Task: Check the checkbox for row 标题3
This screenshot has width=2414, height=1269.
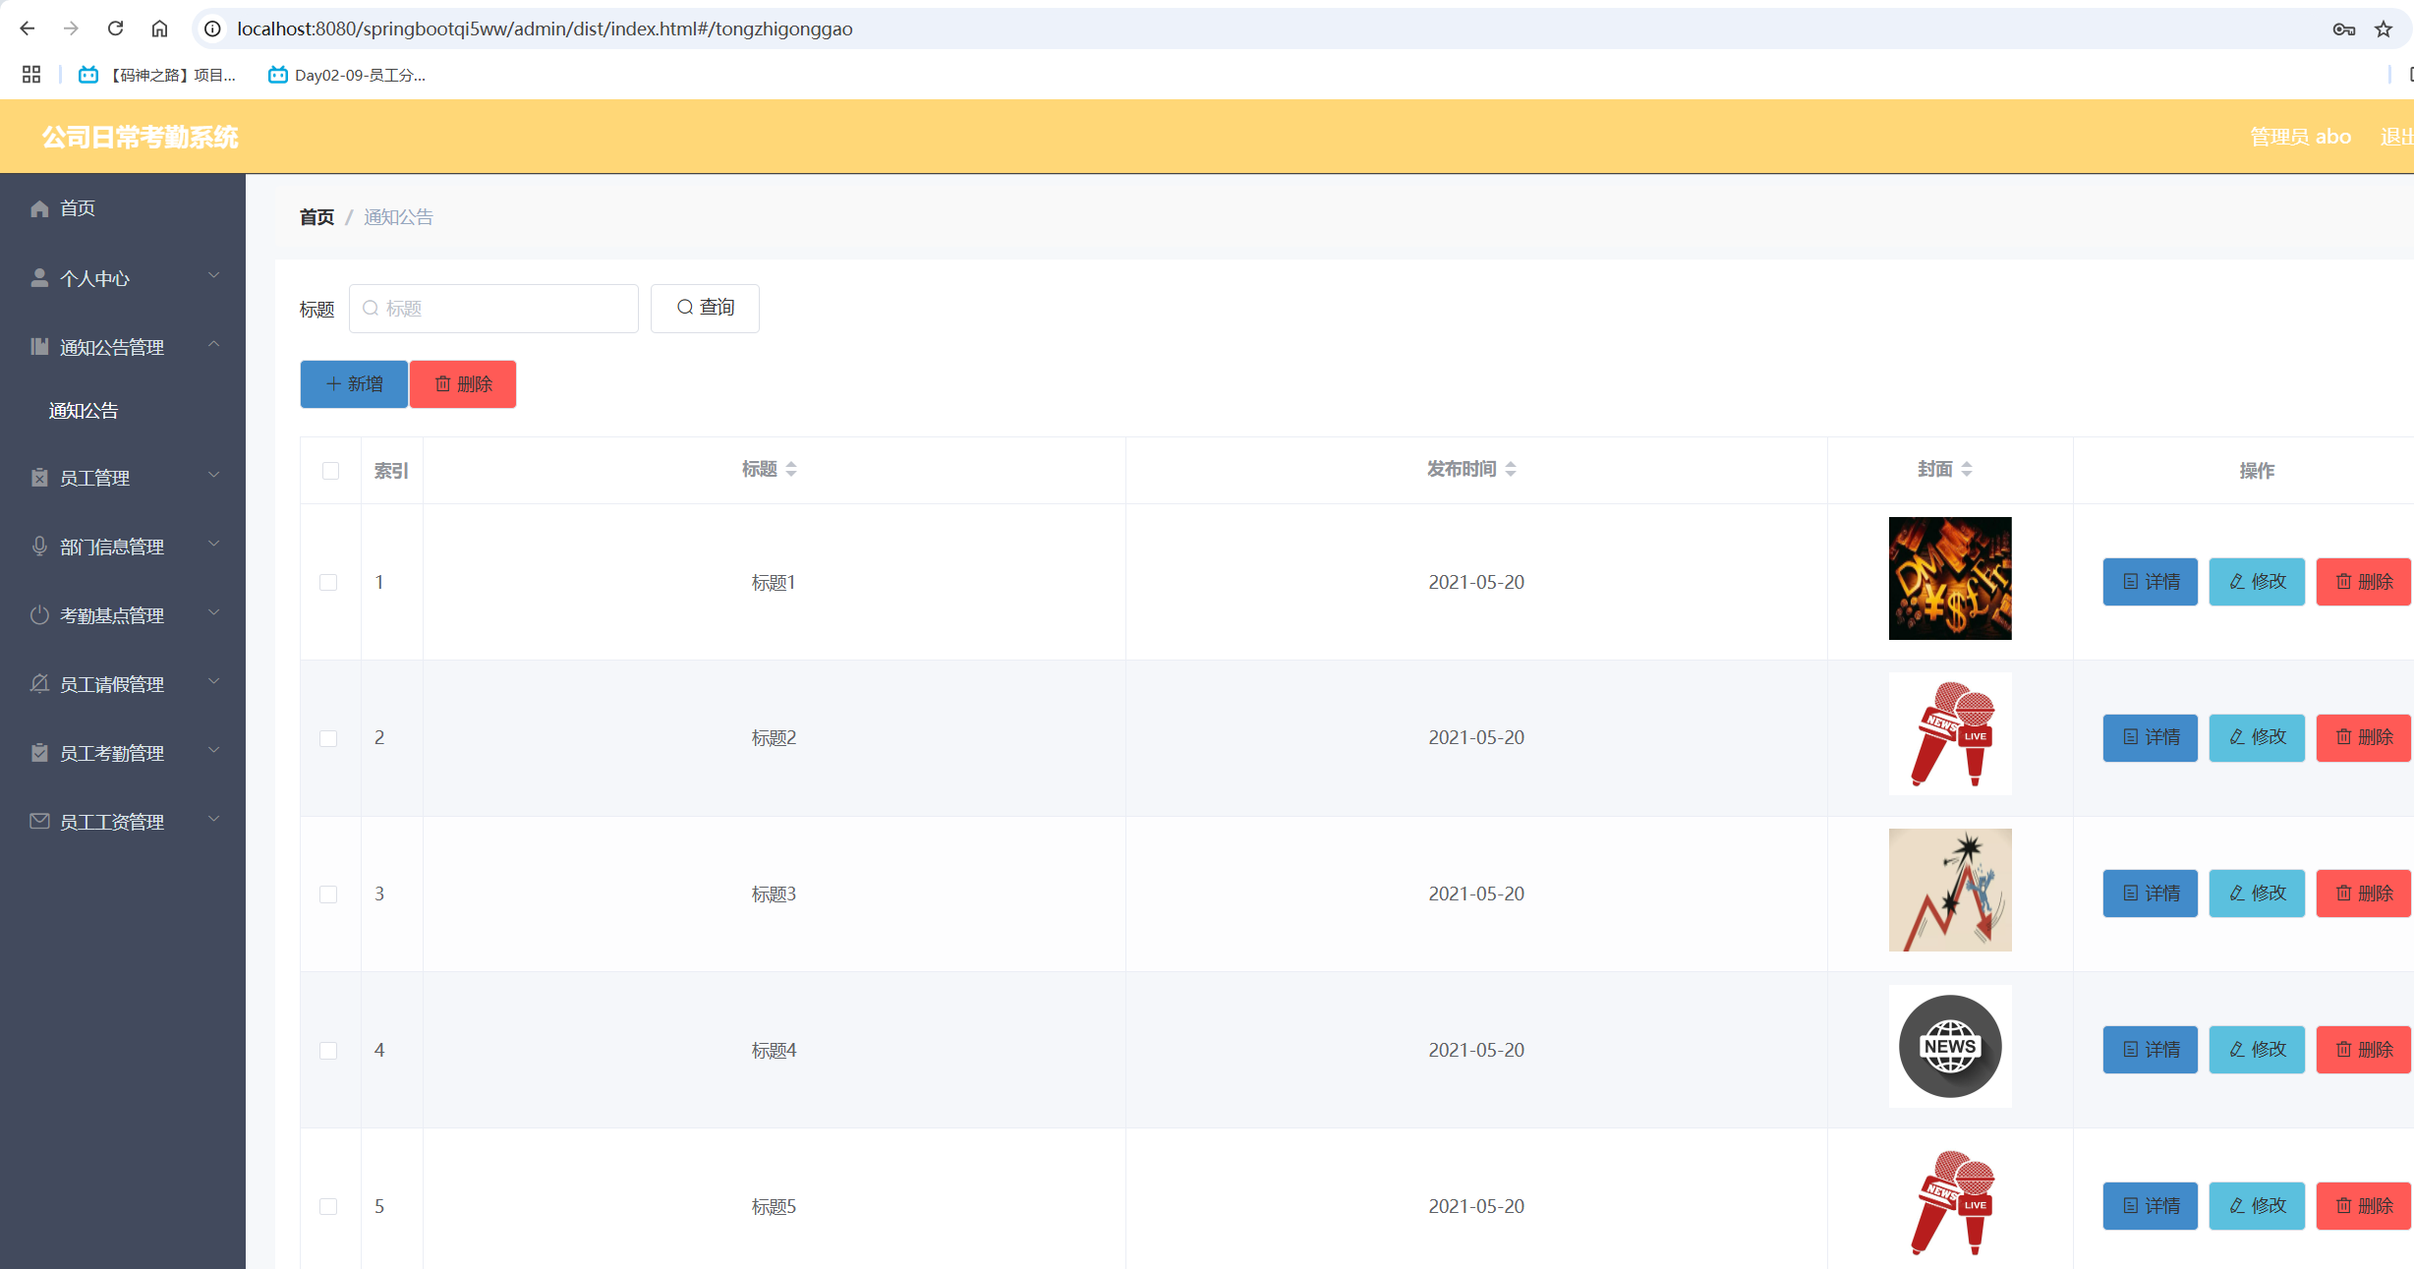Action: pyautogui.click(x=328, y=894)
